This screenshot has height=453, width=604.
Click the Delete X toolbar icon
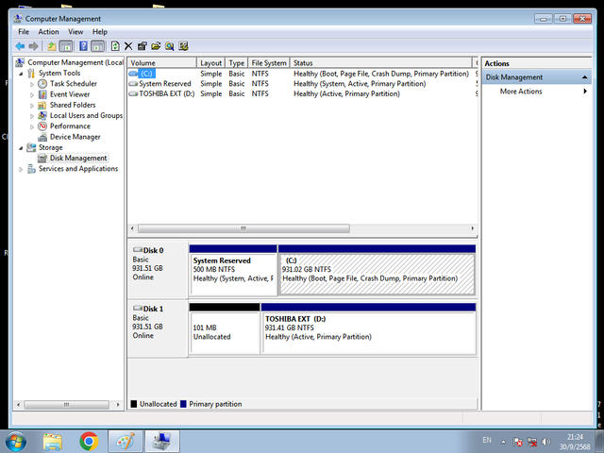(x=128, y=46)
